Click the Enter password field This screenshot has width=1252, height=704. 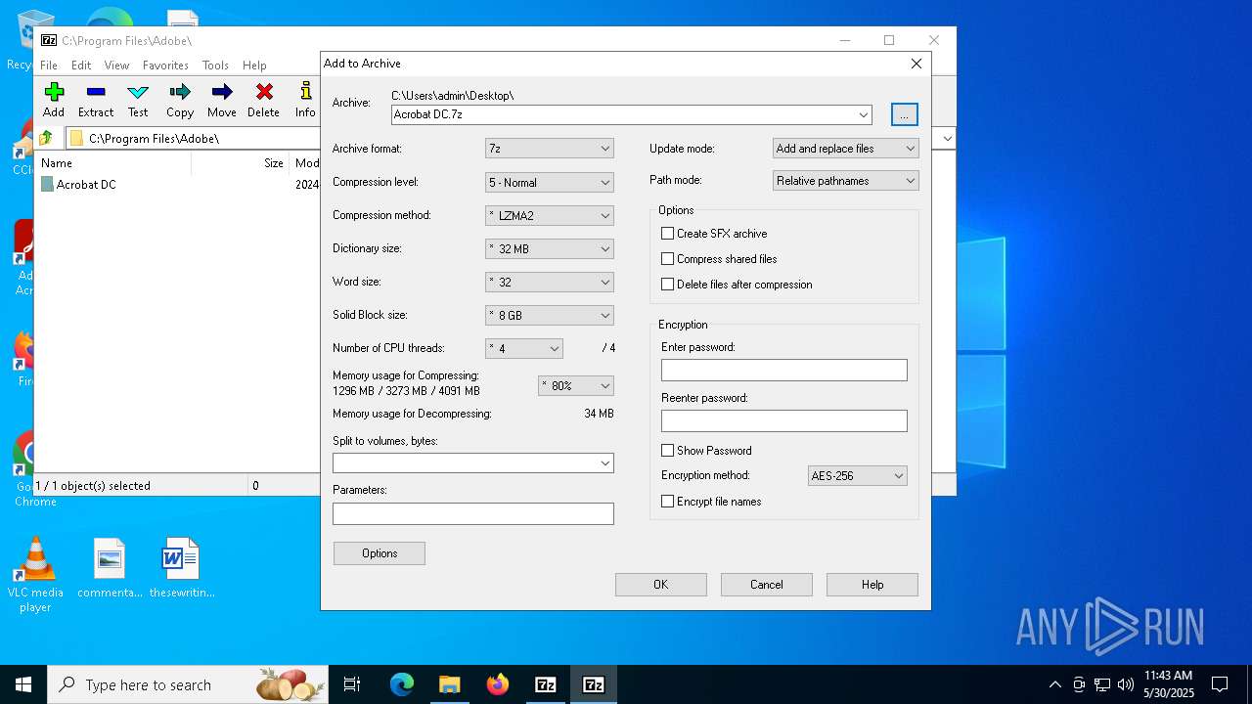(x=784, y=370)
